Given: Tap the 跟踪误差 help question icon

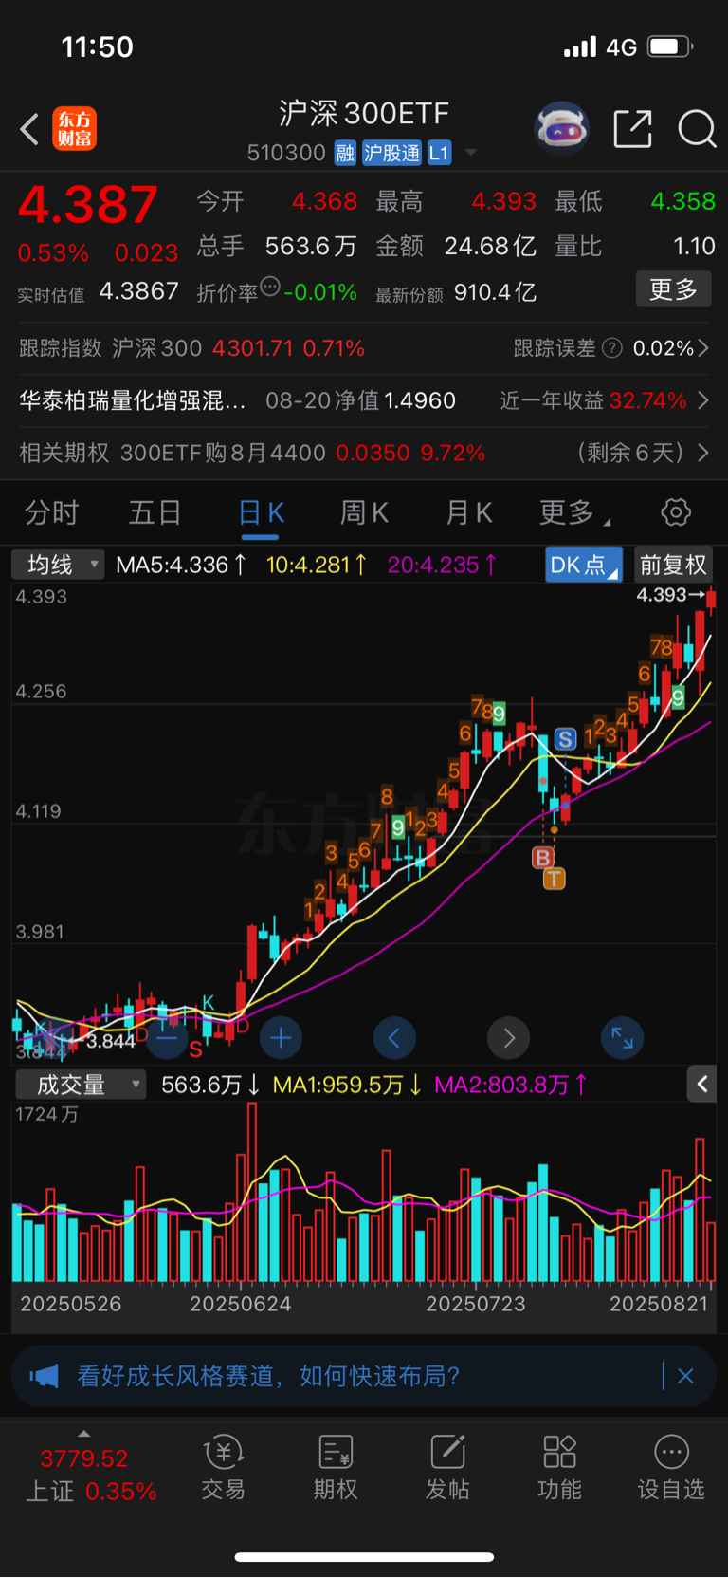Looking at the screenshot, I should point(612,348).
